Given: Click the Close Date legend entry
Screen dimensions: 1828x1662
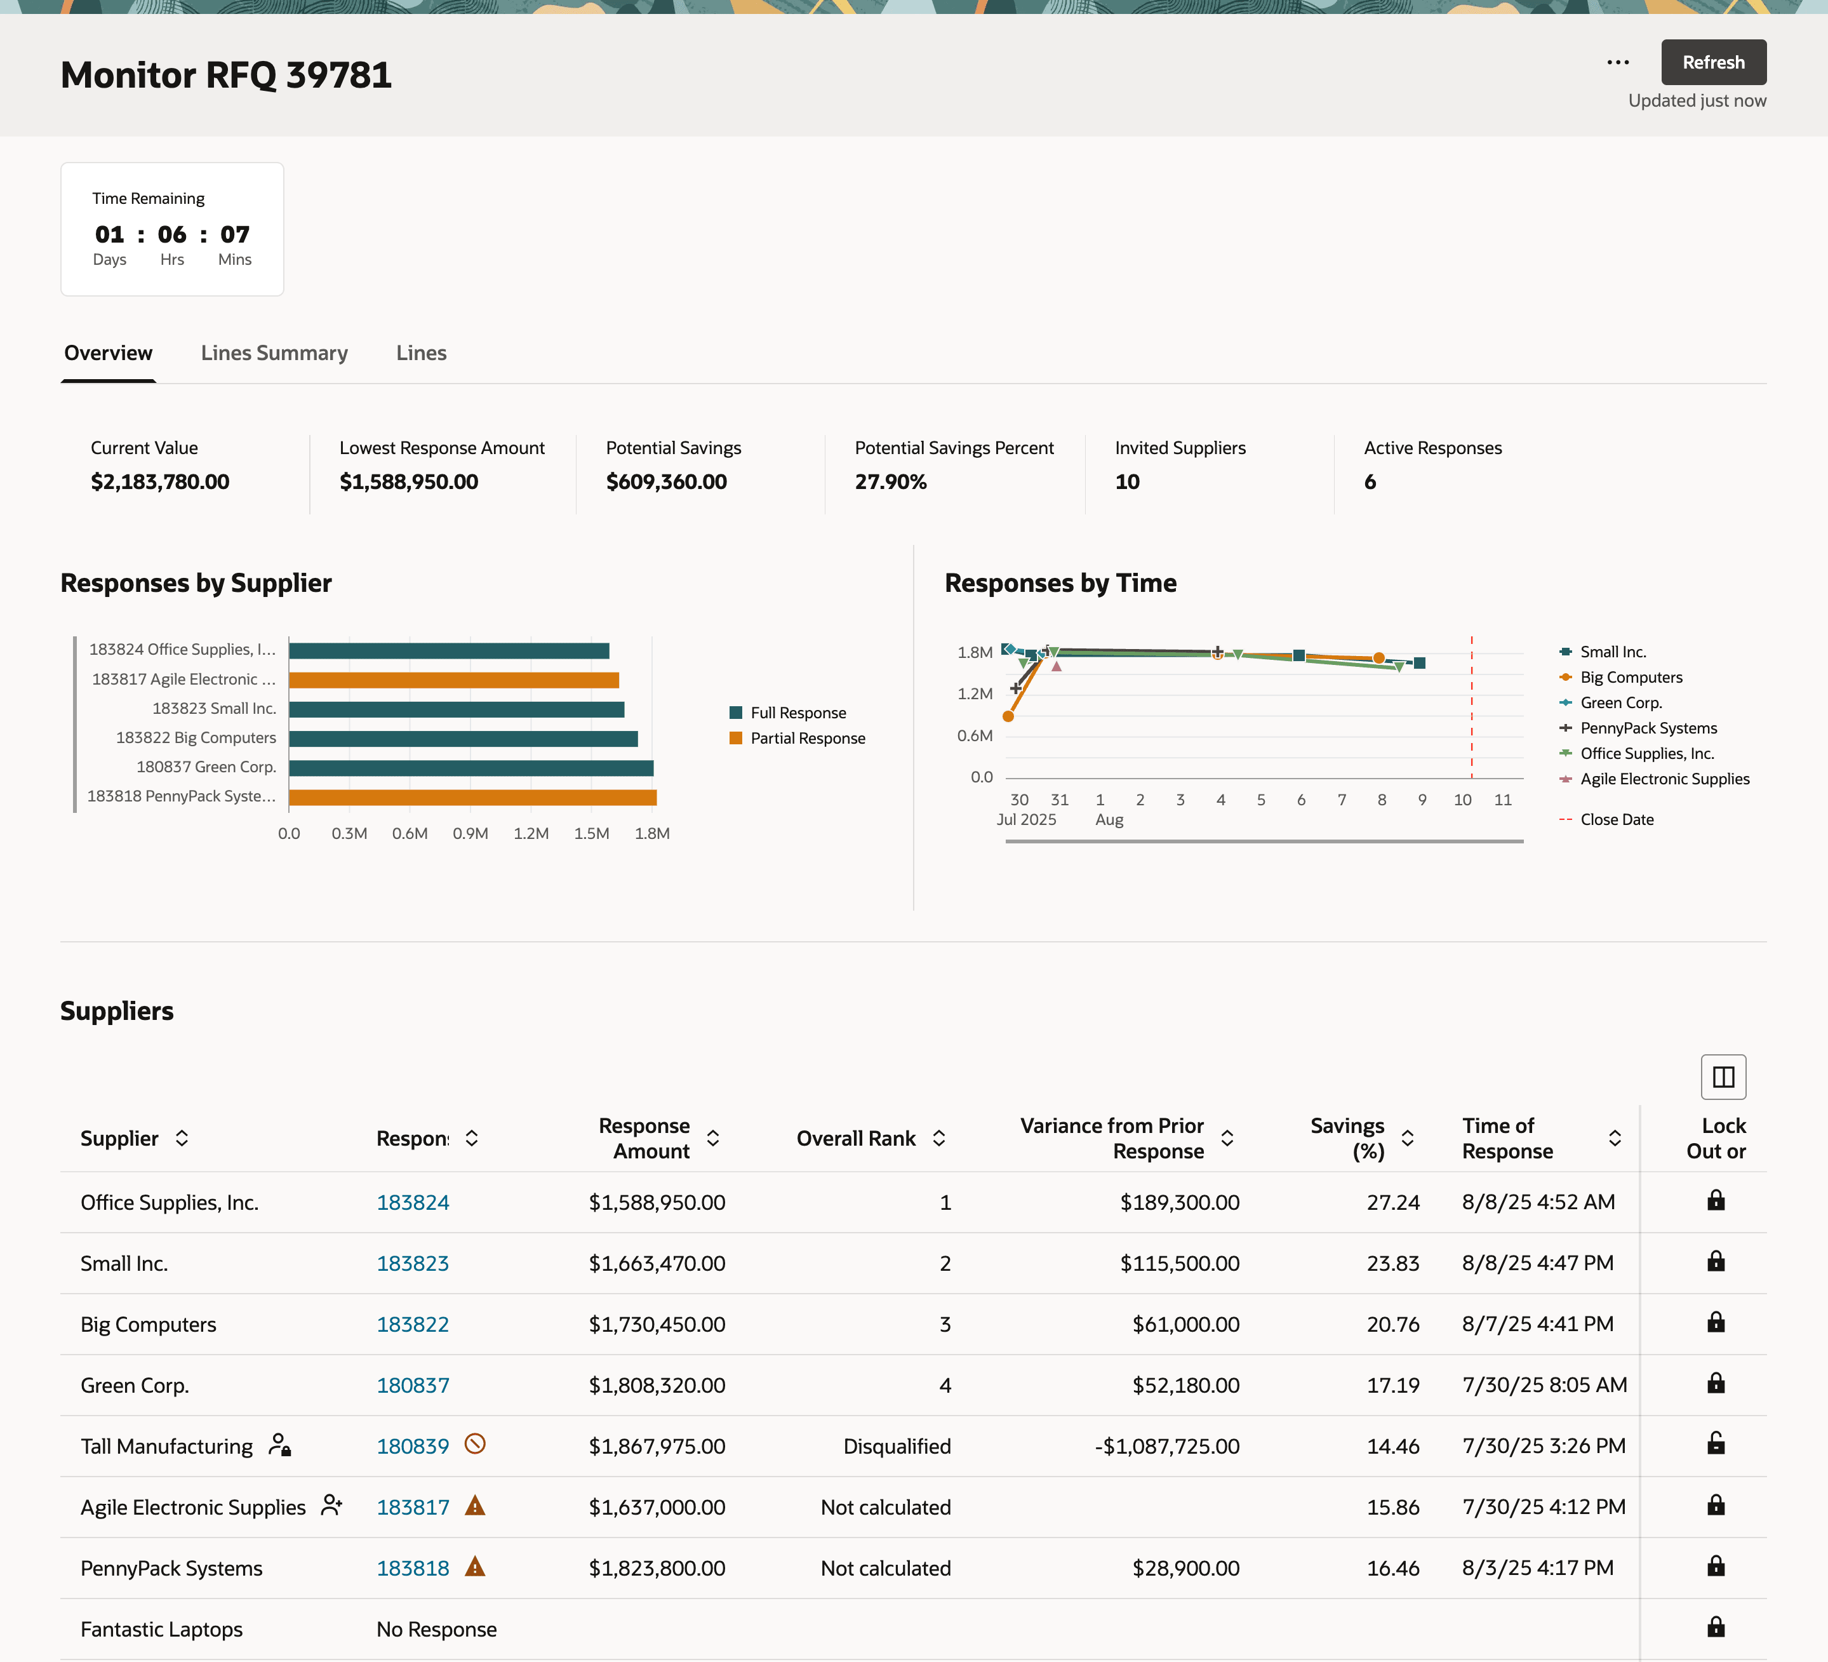Looking at the screenshot, I should point(1616,820).
